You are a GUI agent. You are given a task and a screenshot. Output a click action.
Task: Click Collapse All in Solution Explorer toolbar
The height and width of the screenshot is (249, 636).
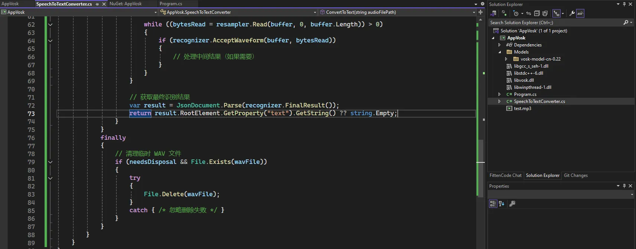pos(537,13)
